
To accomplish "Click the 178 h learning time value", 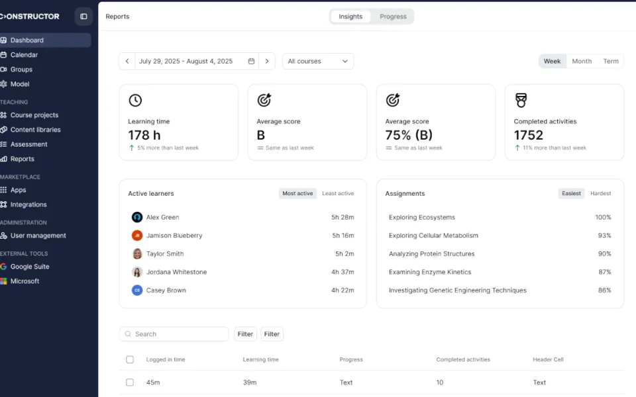I will tap(144, 135).
